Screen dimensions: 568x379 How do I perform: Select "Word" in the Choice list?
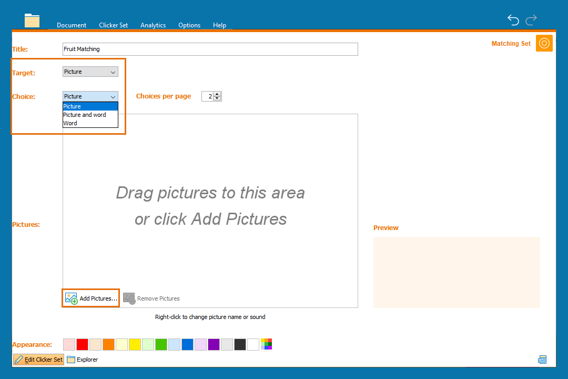tap(70, 123)
